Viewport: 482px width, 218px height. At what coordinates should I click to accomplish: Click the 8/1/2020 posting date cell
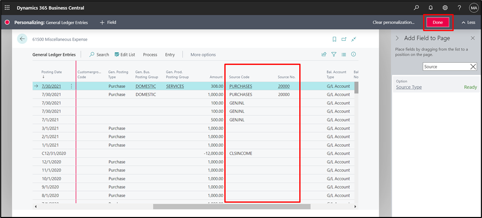50,195
